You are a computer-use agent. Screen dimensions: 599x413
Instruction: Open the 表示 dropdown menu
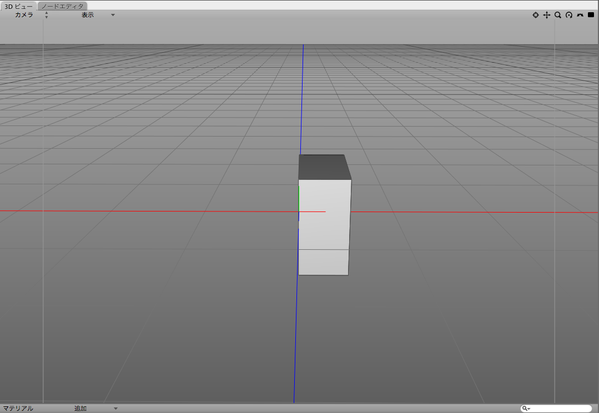(98, 15)
